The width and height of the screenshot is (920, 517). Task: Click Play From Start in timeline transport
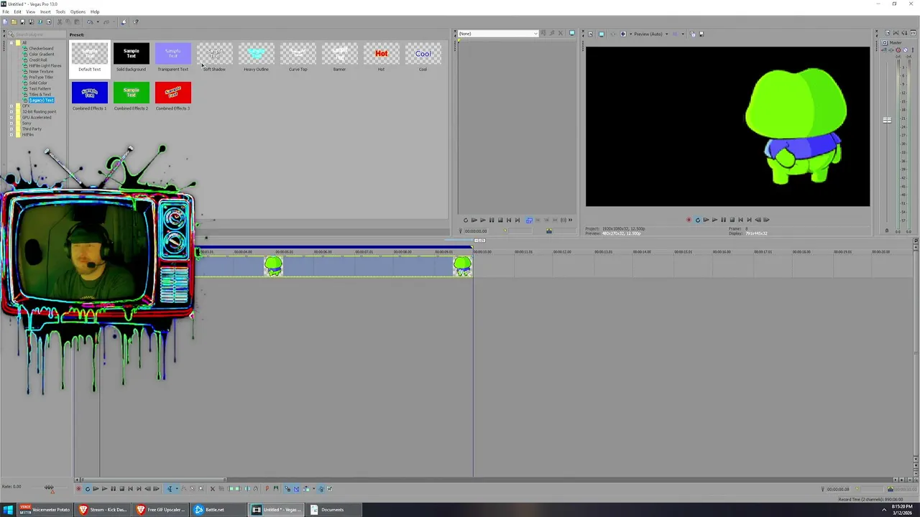[96, 489]
